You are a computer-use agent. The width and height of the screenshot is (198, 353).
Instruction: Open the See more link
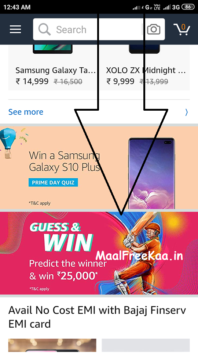pyautogui.click(x=26, y=112)
